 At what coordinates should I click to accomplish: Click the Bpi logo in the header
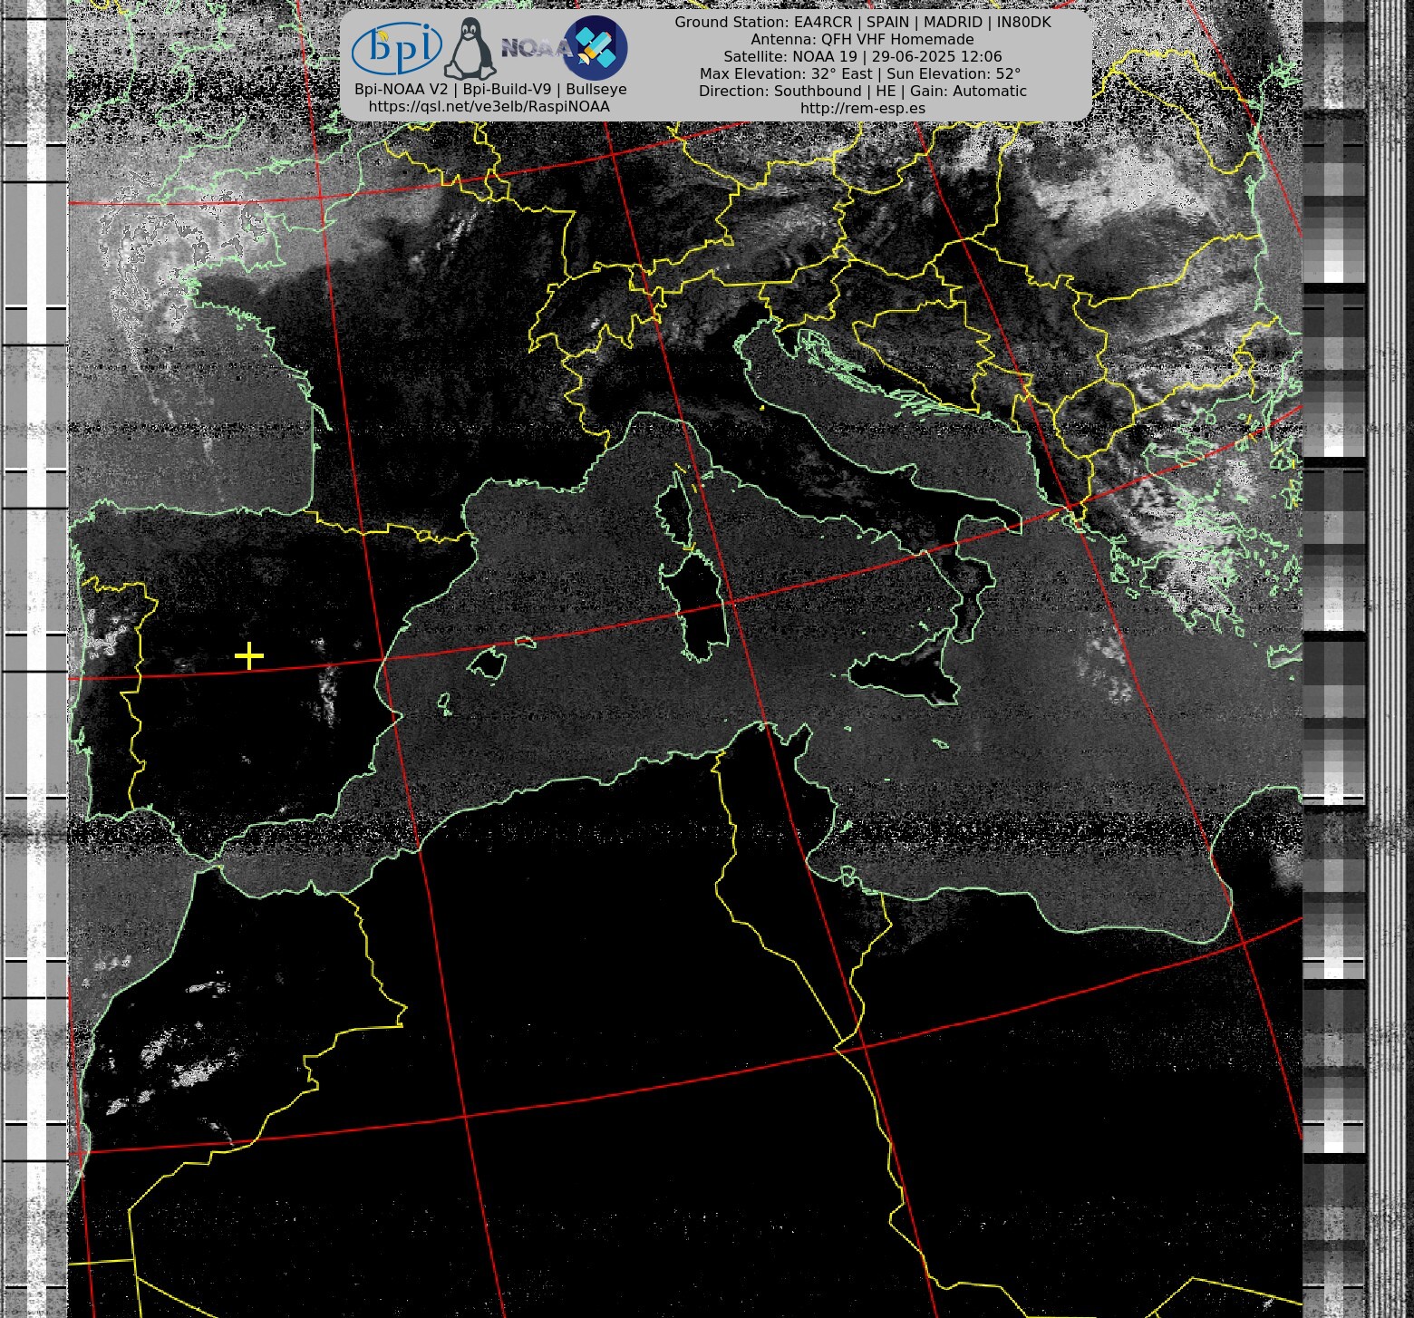tap(397, 48)
